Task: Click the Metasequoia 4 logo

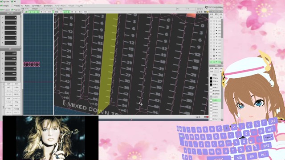Action: 214,7
